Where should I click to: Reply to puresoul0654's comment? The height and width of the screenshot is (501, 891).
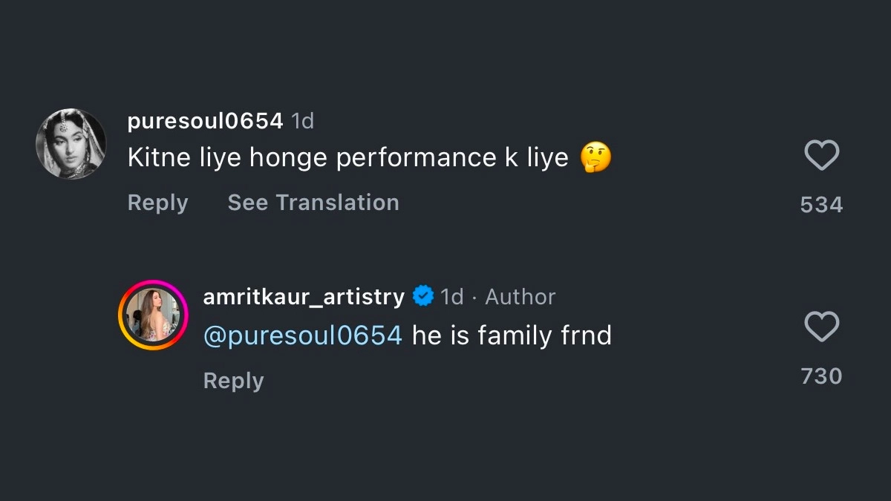click(x=157, y=203)
